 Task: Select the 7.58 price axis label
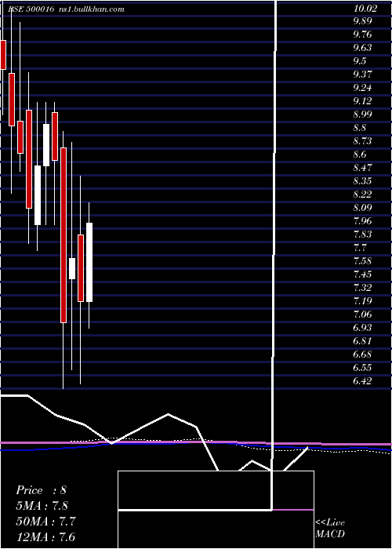362,261
